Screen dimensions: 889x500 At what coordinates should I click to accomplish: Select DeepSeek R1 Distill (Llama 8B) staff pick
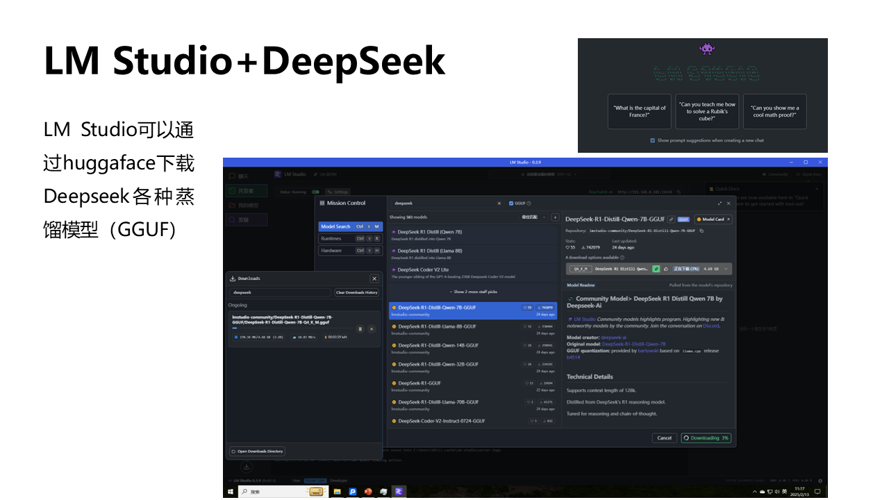(x=474, y=253)
